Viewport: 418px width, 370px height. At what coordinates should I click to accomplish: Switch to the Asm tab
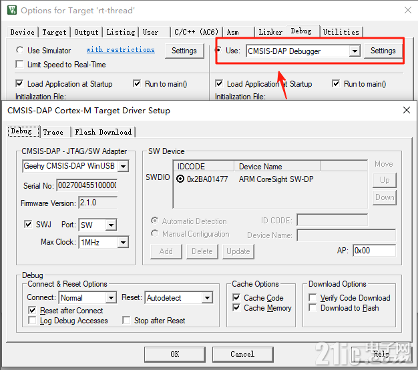[238, 32]
